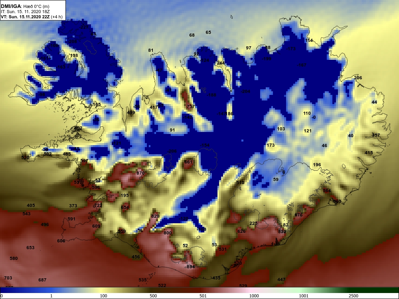This screenshot has width=399, height=299.
Task: Click the map value 46
Action: point(324,146)
